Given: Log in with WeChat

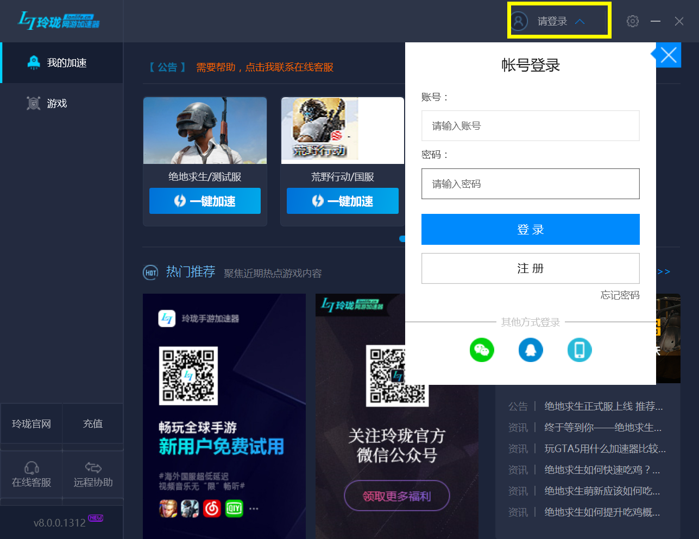Looking at the screenshot, I should (x=482, y=350).
